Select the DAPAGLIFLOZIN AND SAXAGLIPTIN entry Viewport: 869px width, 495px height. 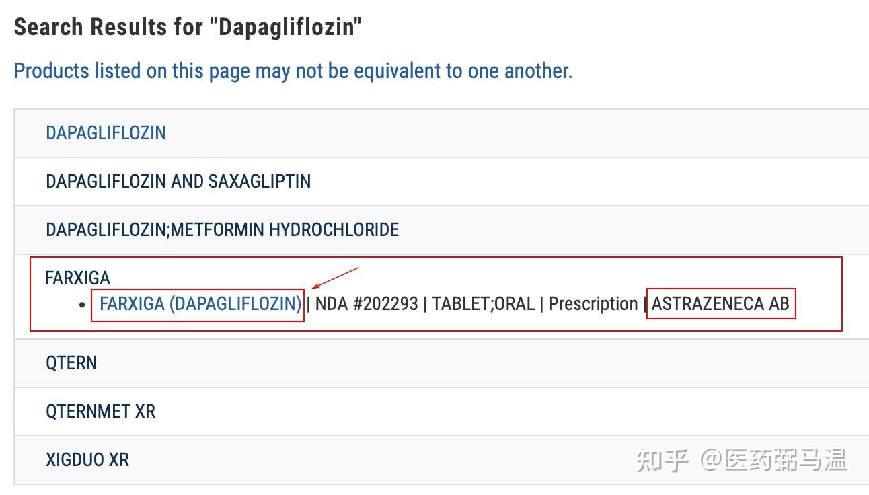tap(178, 182)
